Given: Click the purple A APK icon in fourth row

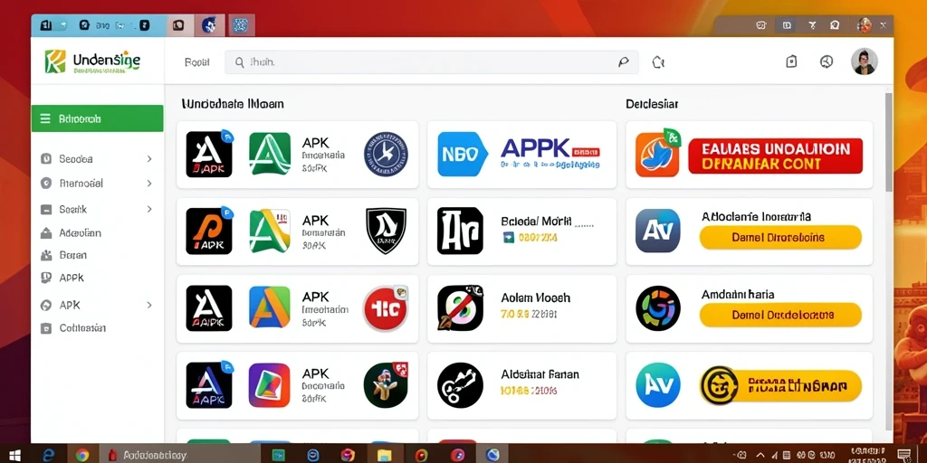Looking at the screenshot, I should coord(209,385).
